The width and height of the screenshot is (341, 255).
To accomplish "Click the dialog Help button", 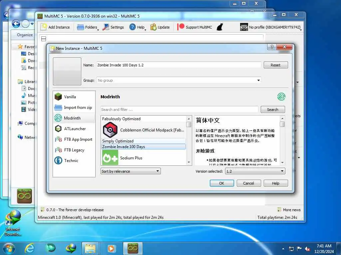I will [x=275, y=183].
